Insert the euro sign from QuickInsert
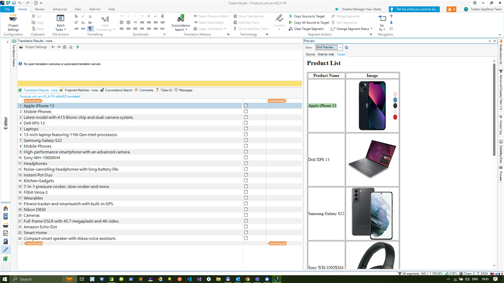Image resolution: width=504 pixels, height=283 pixels. (163, 16)
